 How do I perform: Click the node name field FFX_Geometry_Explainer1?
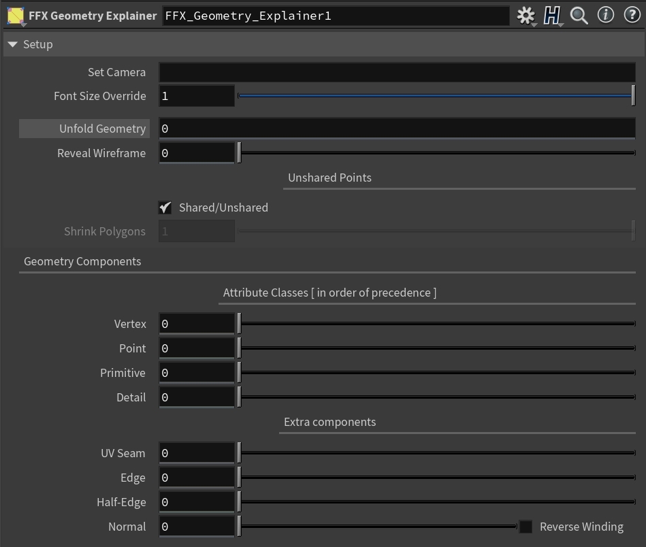(336, 16)
